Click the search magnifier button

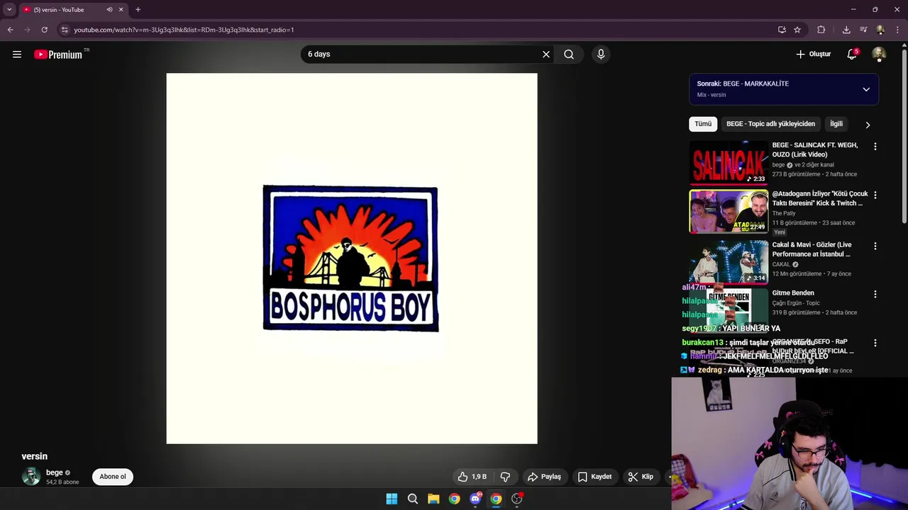pos(569,55)
